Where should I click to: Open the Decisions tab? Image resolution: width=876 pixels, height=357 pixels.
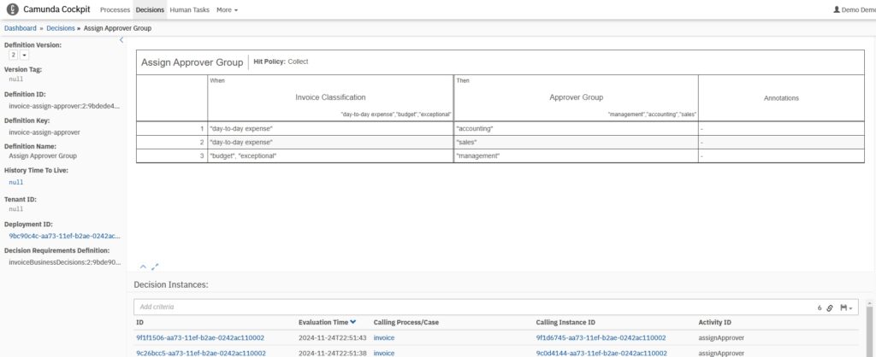point(150,10)
